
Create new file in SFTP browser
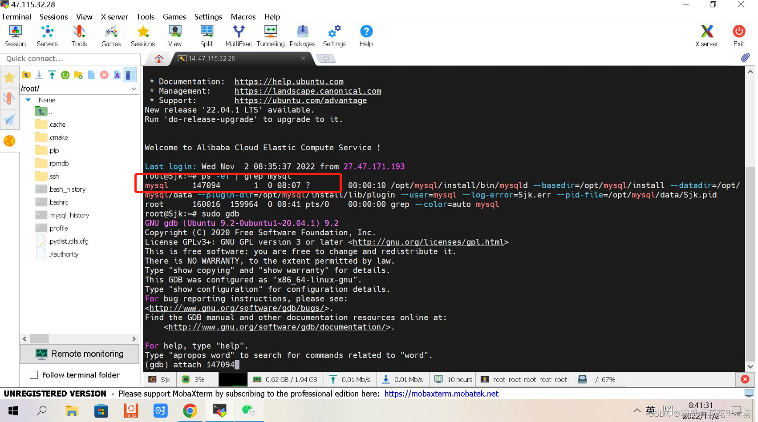click(x=91, y=75)
